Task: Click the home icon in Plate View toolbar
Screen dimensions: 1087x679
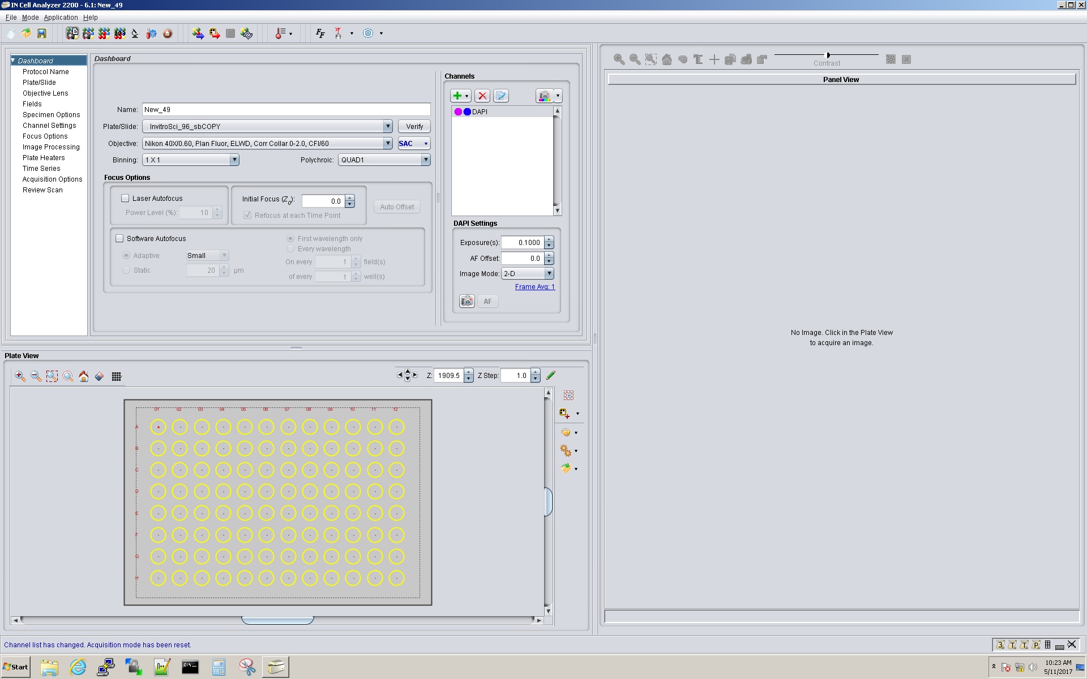Action: [84, 376]
